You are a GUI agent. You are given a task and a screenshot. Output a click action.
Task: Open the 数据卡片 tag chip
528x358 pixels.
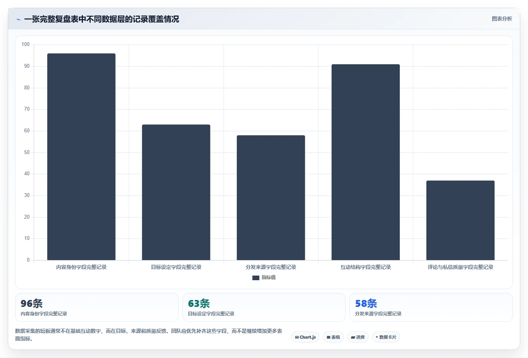(x=386, y=337)
